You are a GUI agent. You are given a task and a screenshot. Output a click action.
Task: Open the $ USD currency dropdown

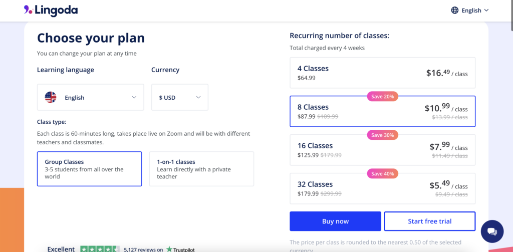point(179,97)
